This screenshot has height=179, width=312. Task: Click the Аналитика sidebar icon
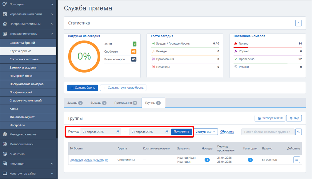click(x=5, y=154)
